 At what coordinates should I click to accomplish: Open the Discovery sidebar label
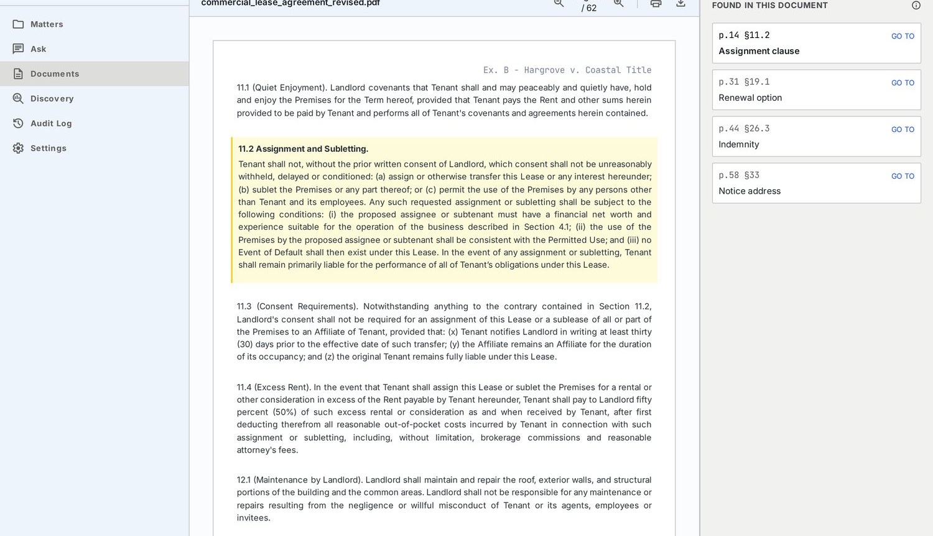tap(52, 98)
